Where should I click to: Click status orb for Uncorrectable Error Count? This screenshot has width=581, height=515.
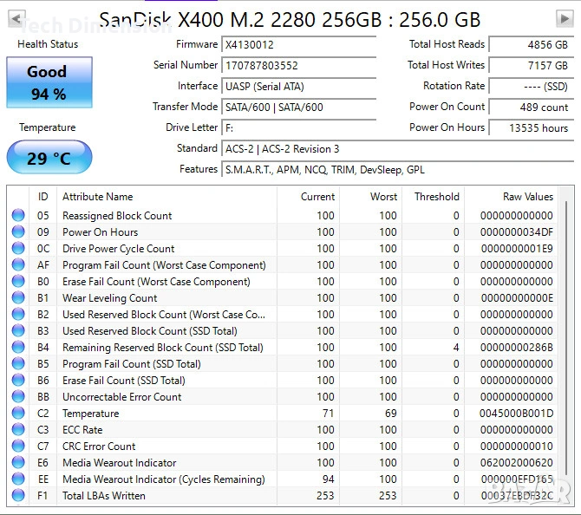(x=18, y=397)
